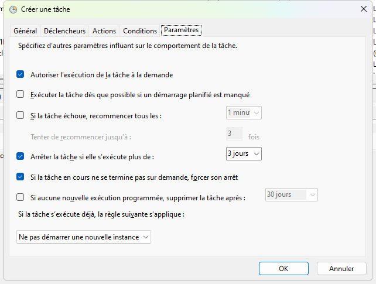Viewport: 376px width, 284px height.
Task: Disable Arrêter la tâche si elle s'exécute
Action: click(x=20, y=156)
